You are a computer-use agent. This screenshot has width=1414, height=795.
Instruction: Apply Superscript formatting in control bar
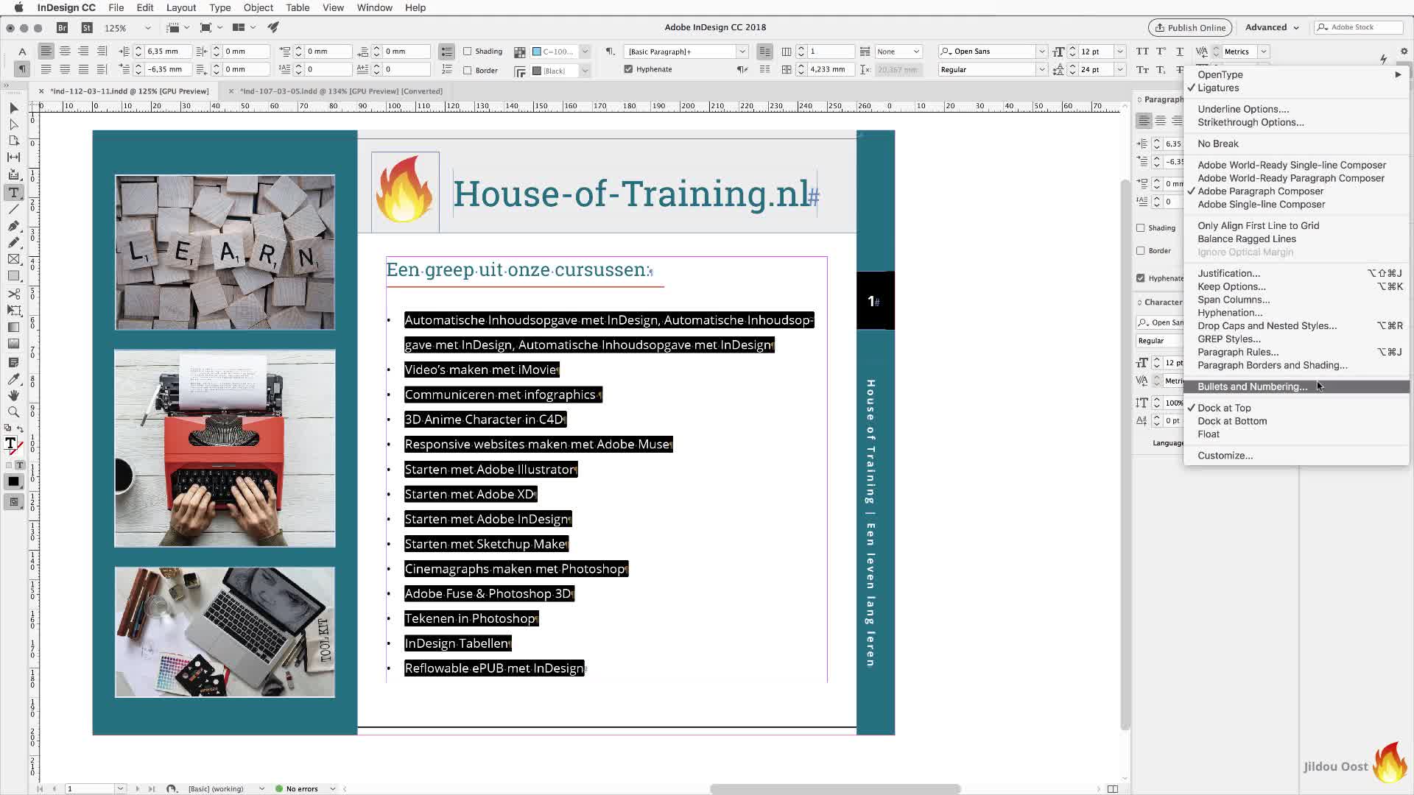1161,52
